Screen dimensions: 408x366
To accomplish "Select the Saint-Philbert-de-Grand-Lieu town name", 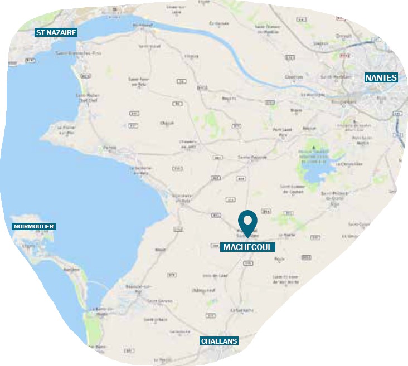I will pos(334,197).
